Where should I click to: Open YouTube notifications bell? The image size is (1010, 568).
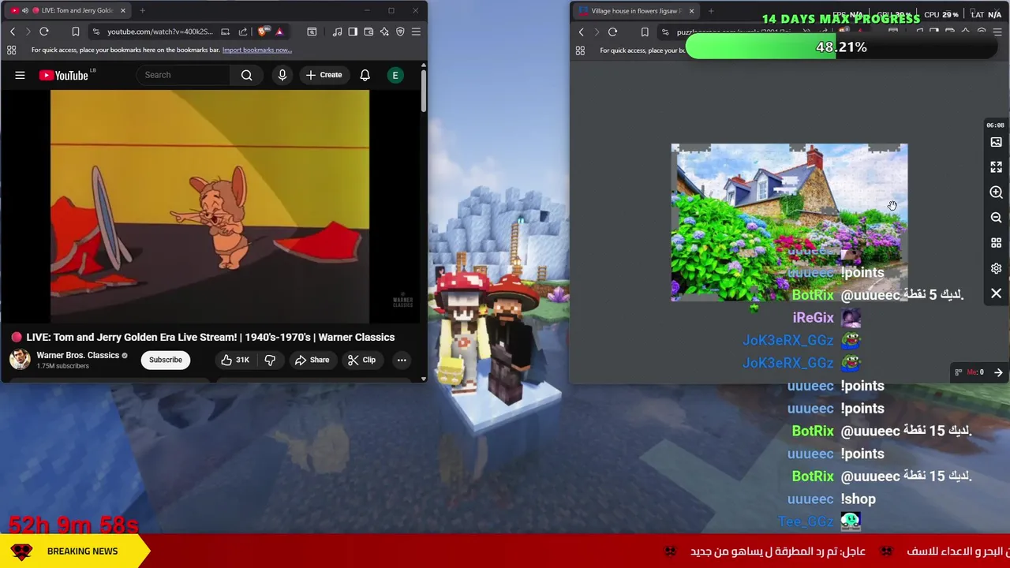point(365,75)
